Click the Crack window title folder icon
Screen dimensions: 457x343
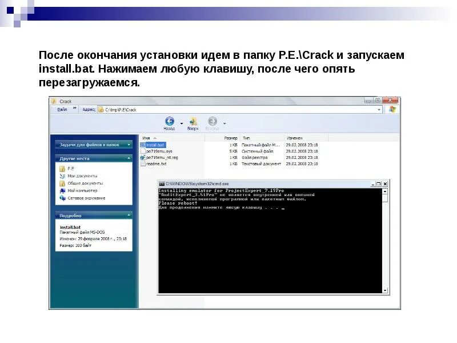pyautogui.click(x=54, y=101)
